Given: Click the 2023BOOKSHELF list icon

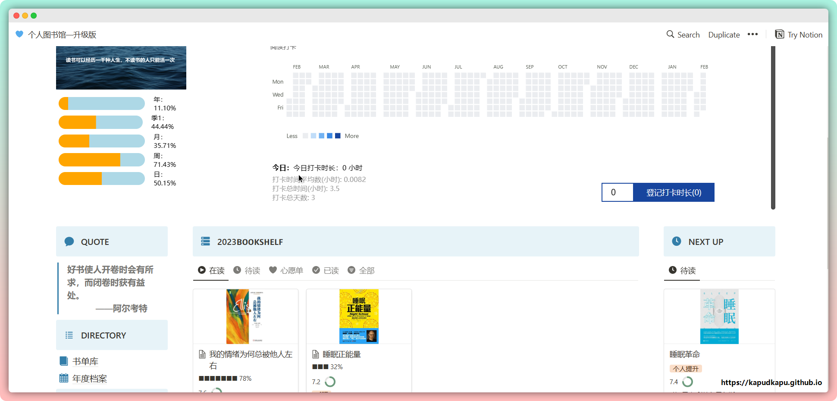Looking at the screenshot, I should point(205,241).
